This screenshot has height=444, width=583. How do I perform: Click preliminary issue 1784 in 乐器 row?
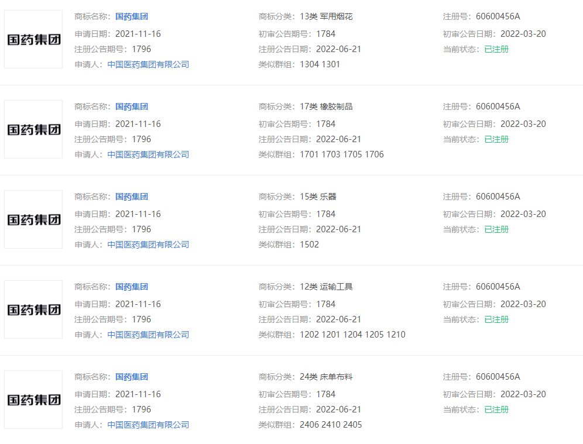click(x=325, y=214)
